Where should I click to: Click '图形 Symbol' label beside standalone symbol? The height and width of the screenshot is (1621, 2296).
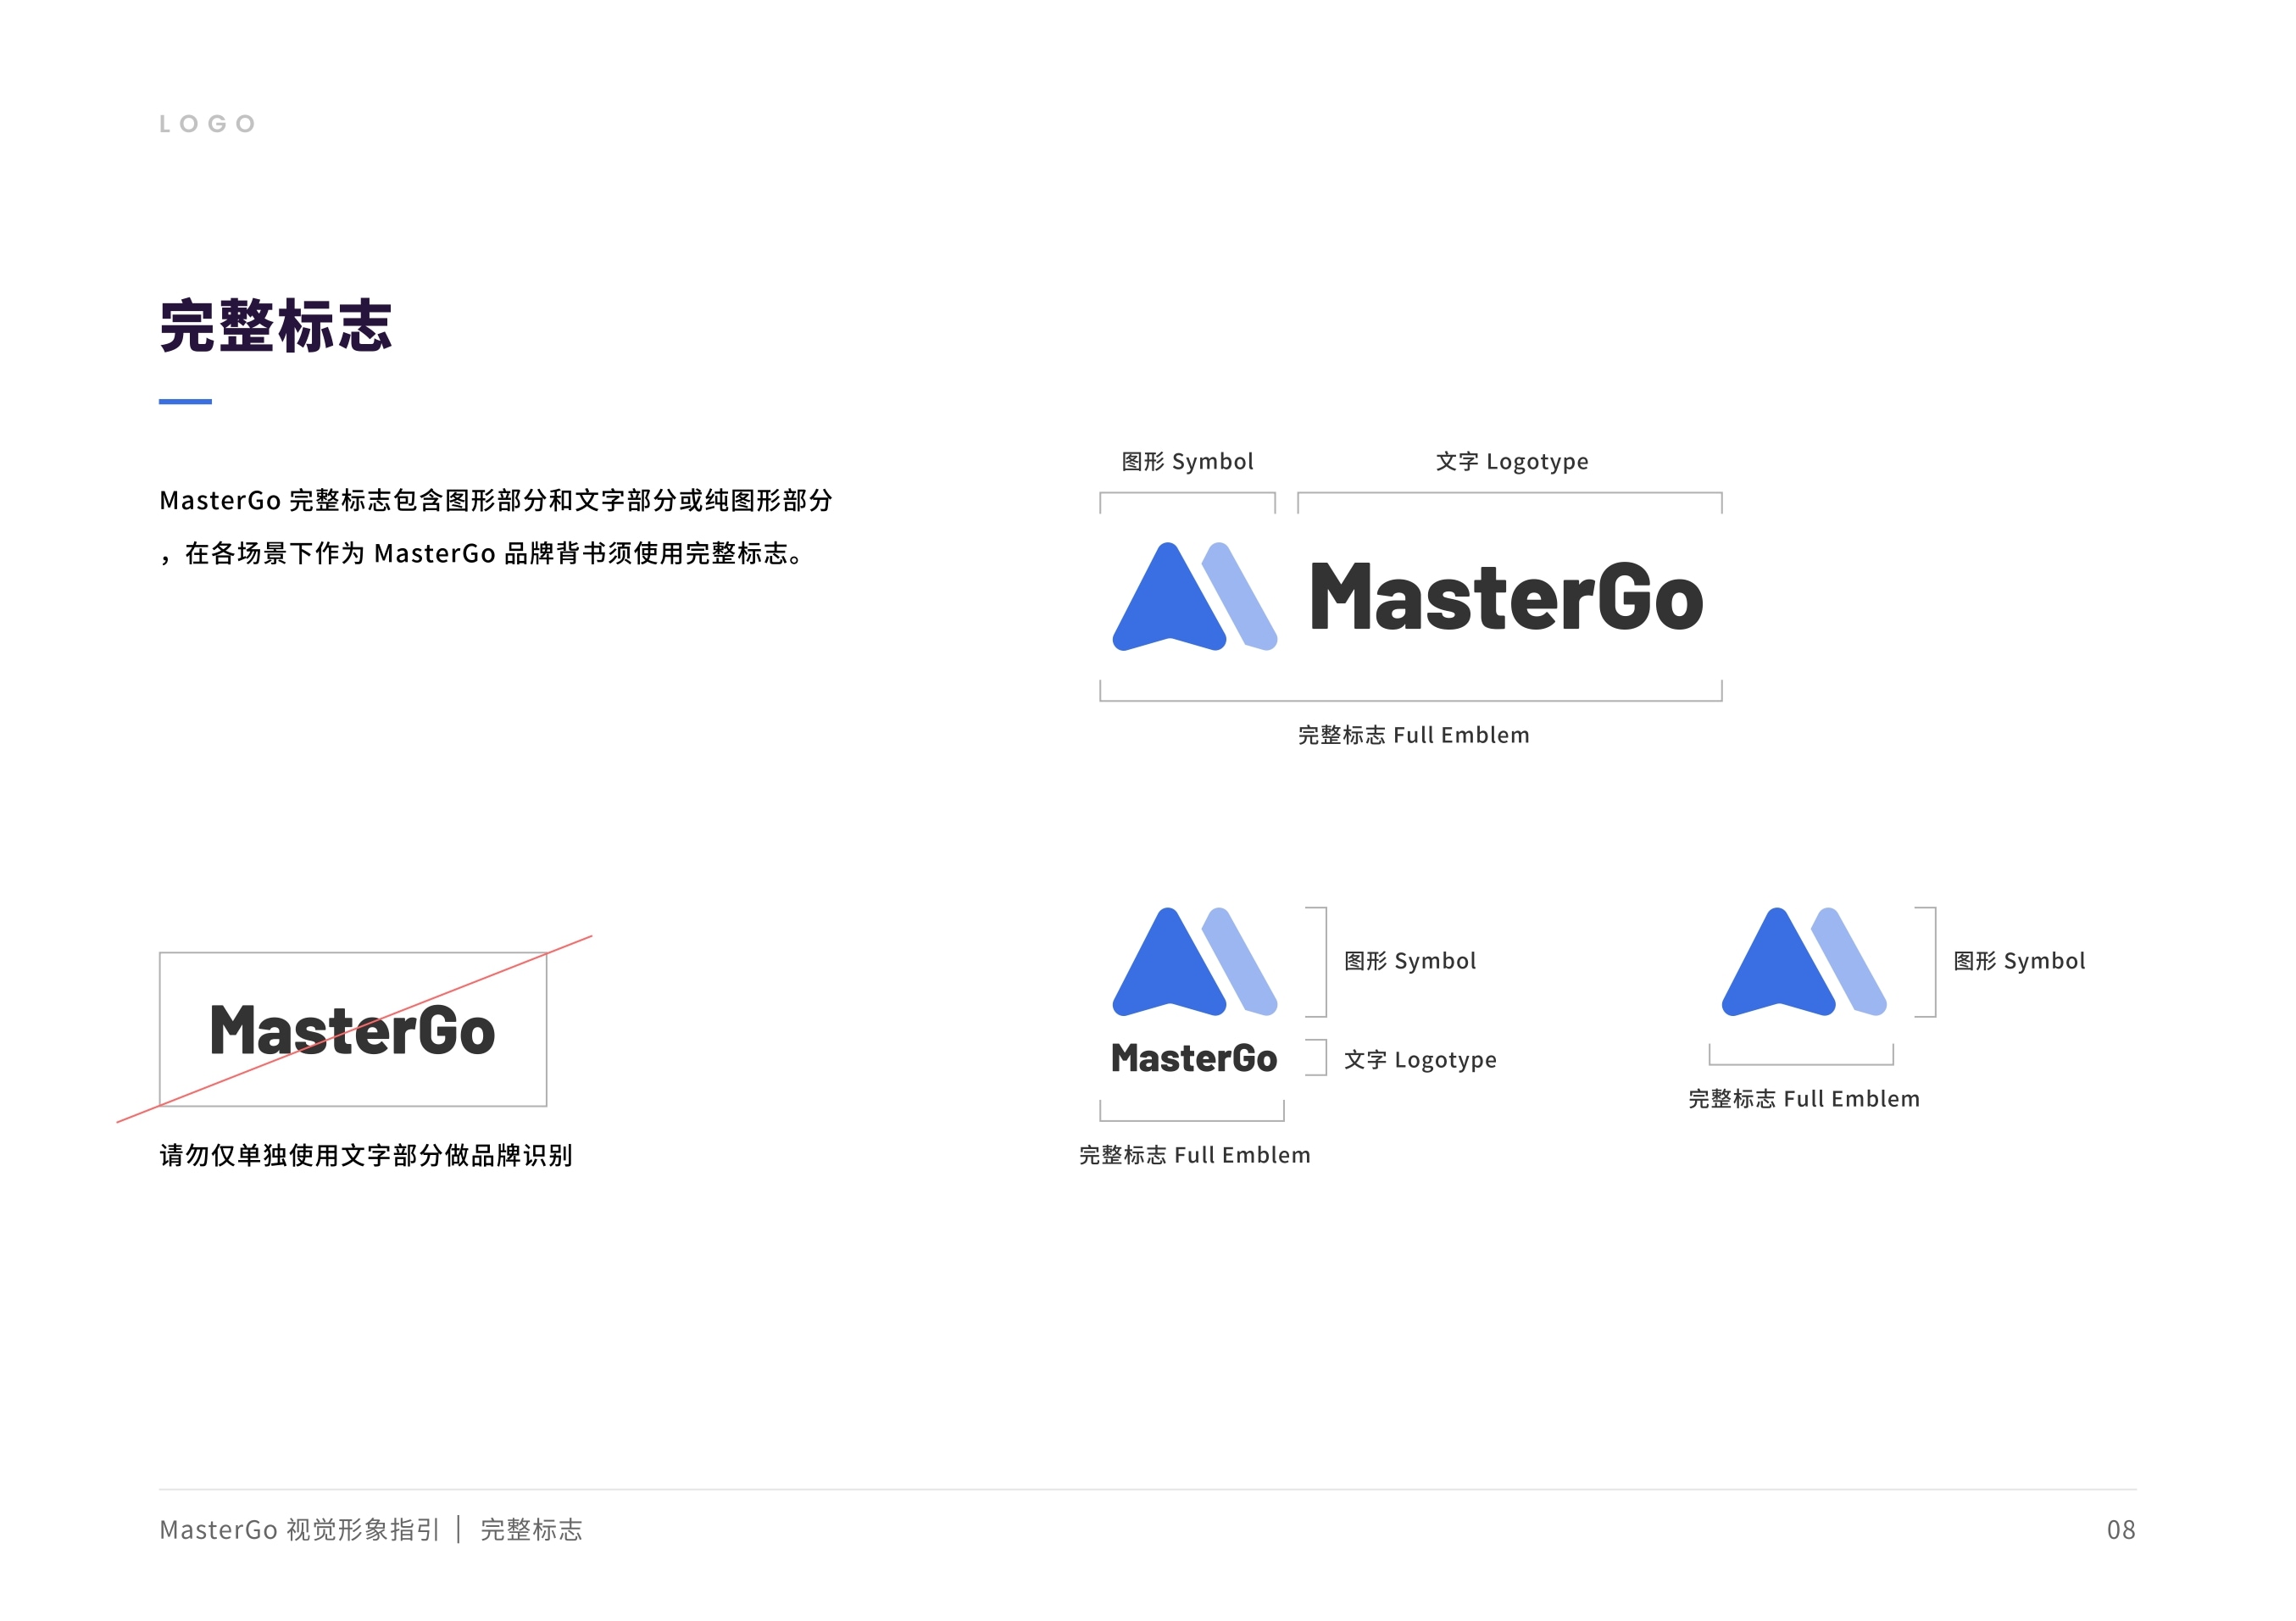pyautogui.click(x=2019, y=961)
